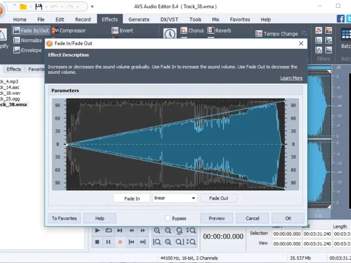This screenshot has width=351, height=263.
Task: Enable the Bypass checkbox
Action: 168,218
